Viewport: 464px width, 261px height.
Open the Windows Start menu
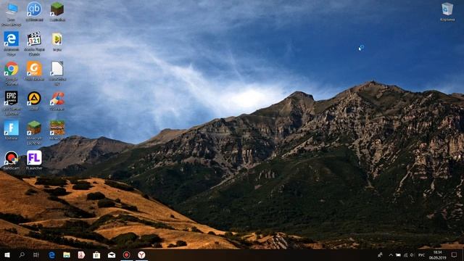click(x=7, y=254)
